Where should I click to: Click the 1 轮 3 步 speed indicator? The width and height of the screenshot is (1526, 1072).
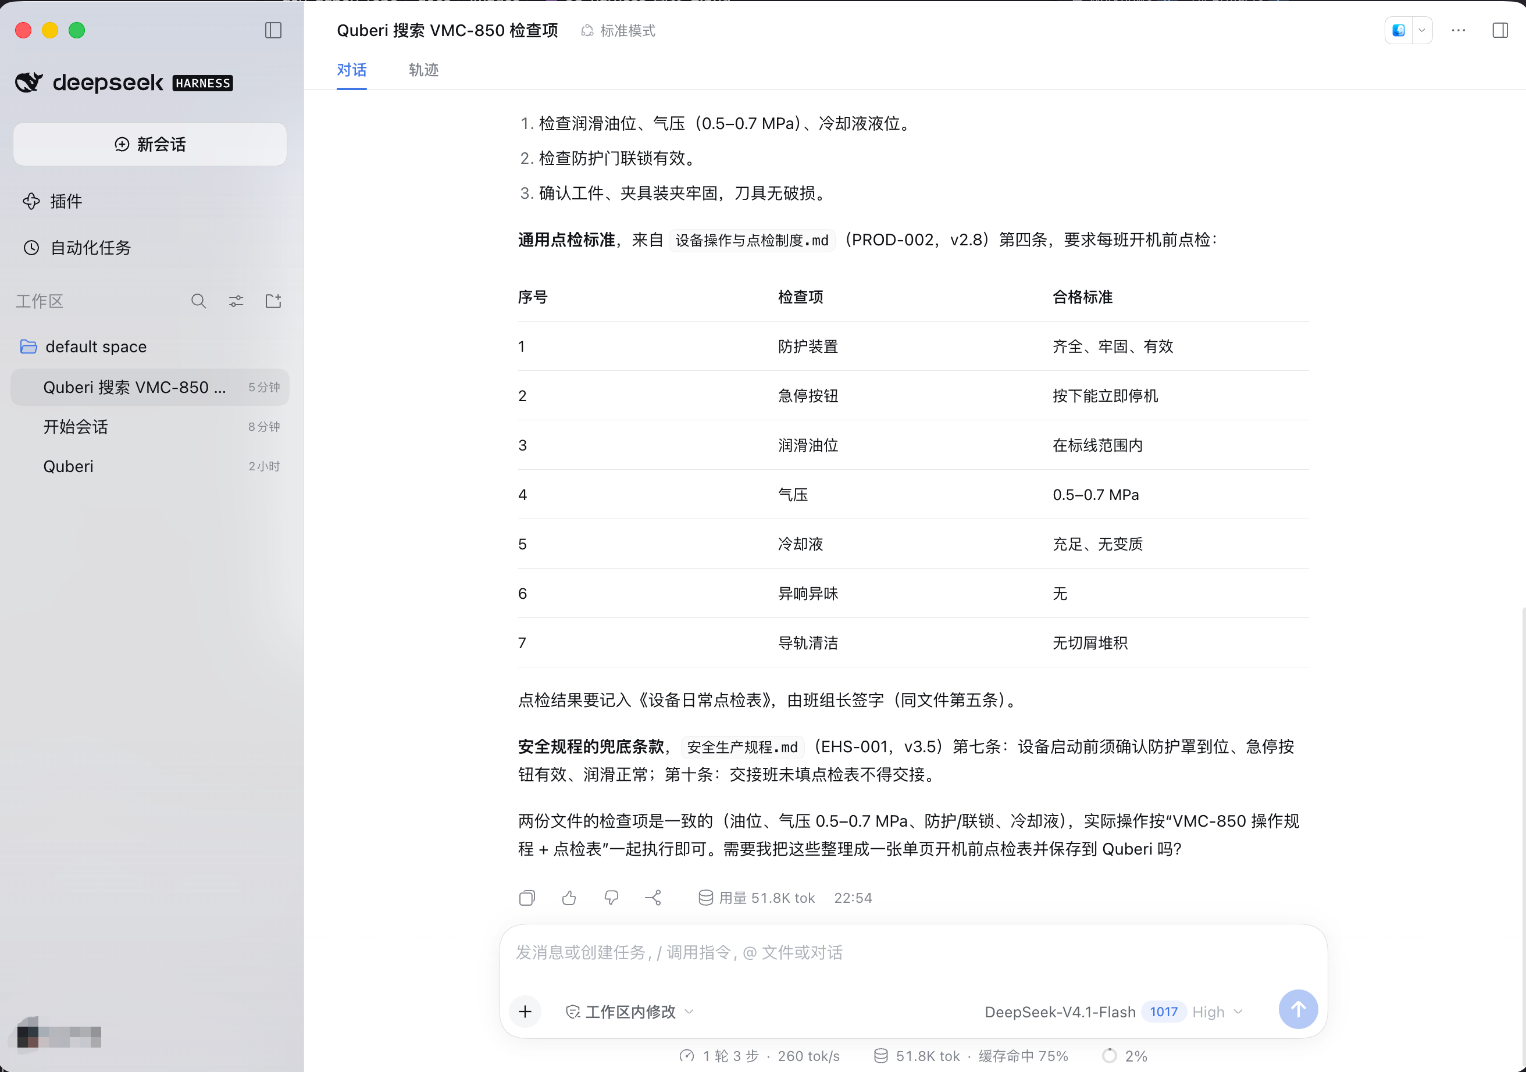tap(759, 1056)
